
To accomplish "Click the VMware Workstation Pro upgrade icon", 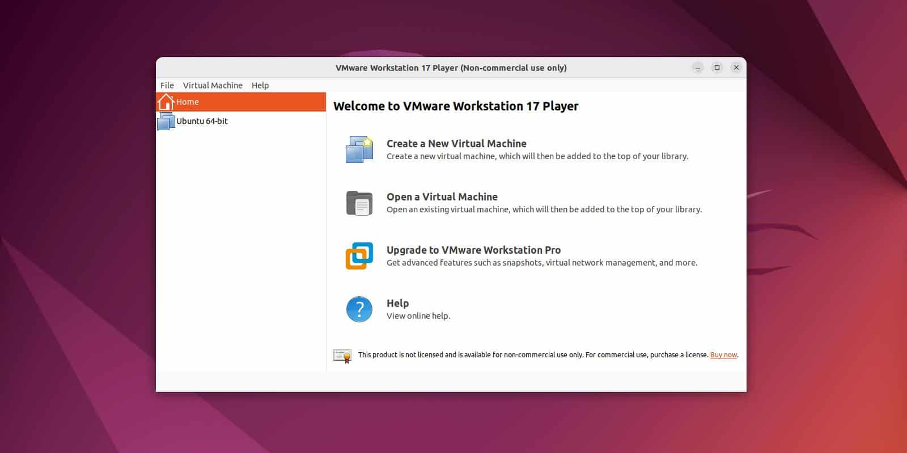I will click(x=359, y=256).
